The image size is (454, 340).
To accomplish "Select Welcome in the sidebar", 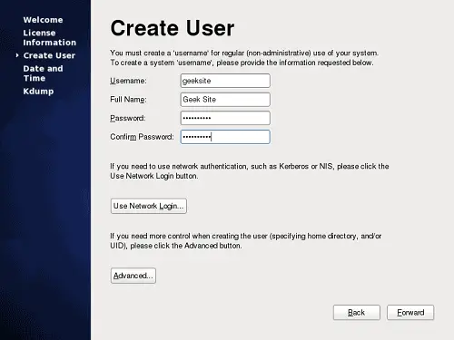I will (x=43, y=20).
